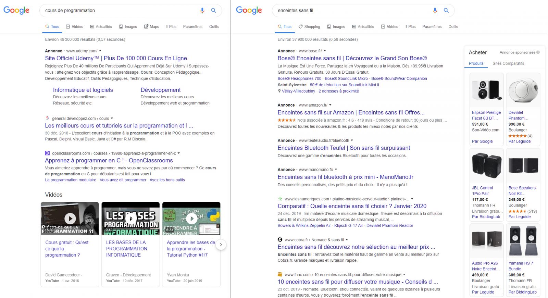
Task: Click the carousel next arrow in Vidéos section
Action: [x=221, y=245]
